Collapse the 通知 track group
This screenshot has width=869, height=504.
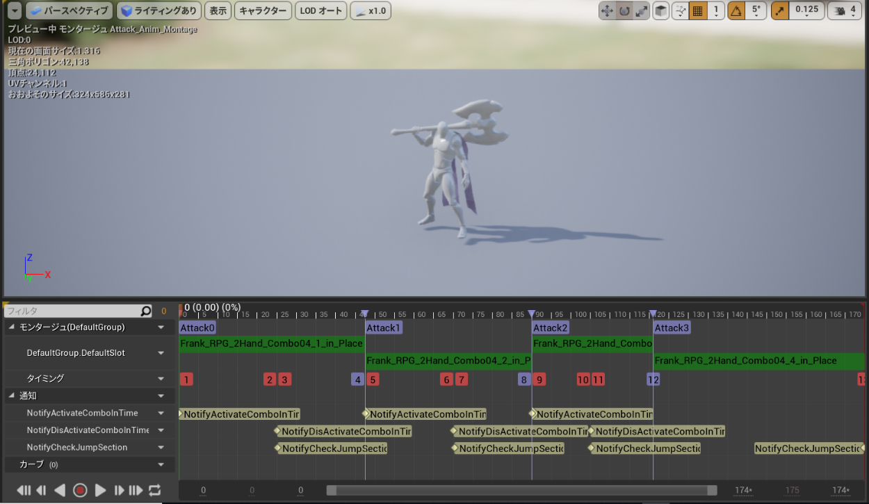[13, 396]
